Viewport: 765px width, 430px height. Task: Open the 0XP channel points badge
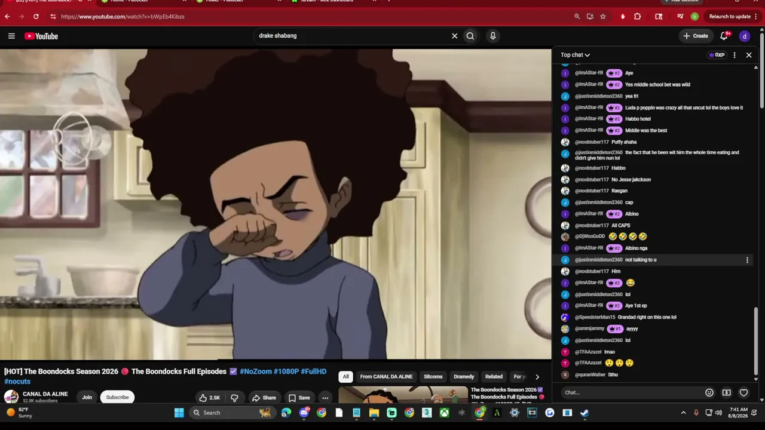click(717, 55)
